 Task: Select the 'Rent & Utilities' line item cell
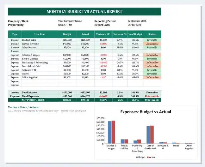pos(40,59)
